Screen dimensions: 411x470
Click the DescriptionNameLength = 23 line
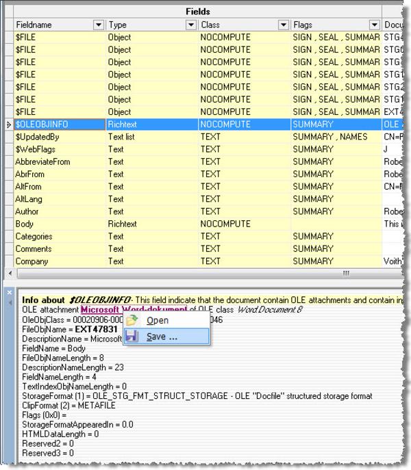click(73, 367)
